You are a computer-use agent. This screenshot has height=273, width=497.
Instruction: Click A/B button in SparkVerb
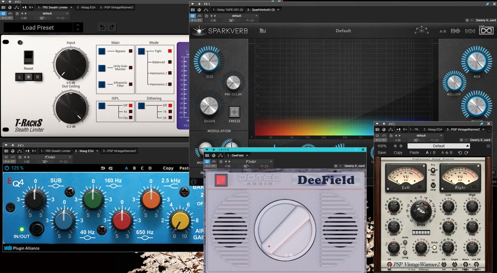[443, 31]
